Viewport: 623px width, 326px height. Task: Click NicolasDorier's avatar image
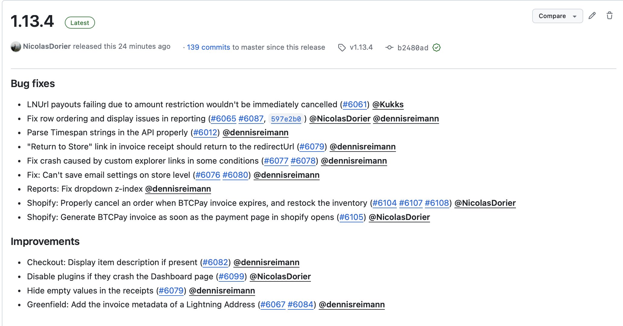[x=16, y=47]
